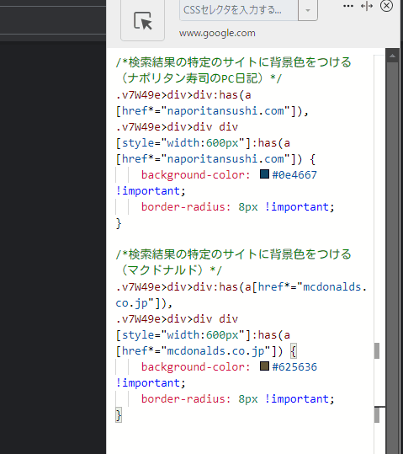Focus the CSS selector input field
This screenshot has height=454, width=403.
coord(239,10)
